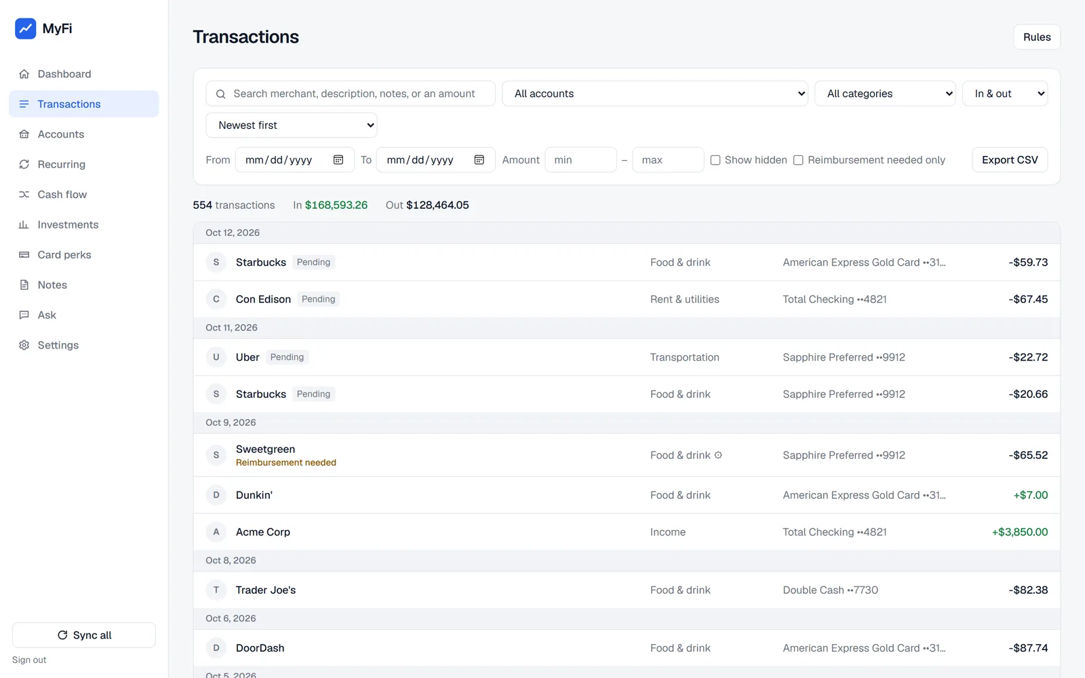Check Reimbursement needed only

click(798, 160)
